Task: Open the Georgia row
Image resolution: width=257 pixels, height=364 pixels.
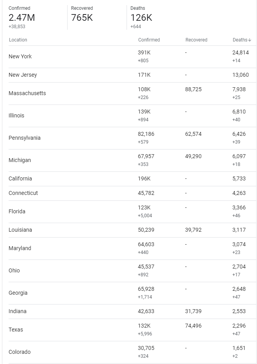Action: click(x=18, y=293)
